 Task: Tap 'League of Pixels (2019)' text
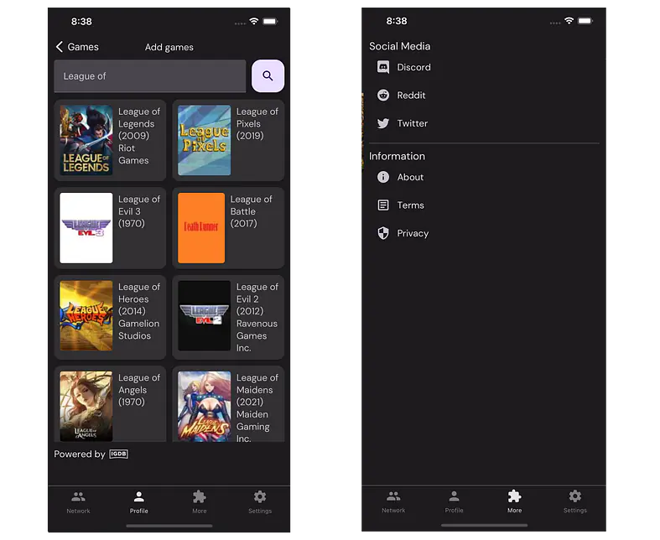tap(257, 124)
